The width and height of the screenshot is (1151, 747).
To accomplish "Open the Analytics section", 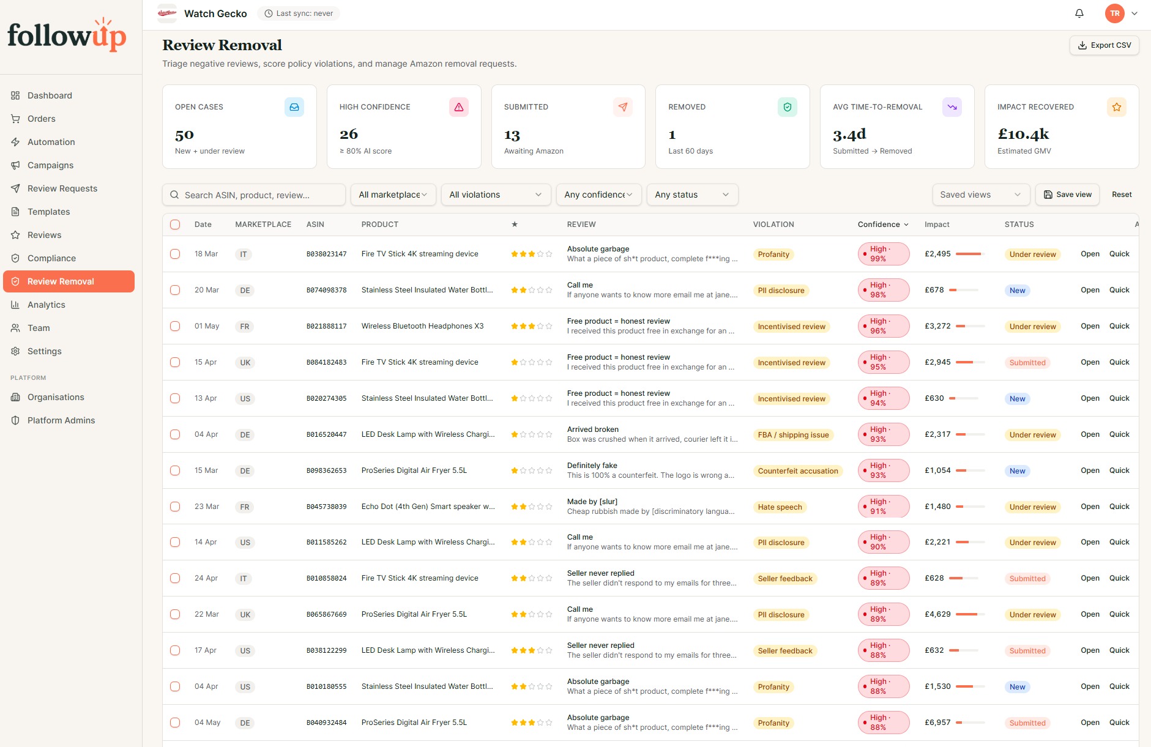I will [69, 305].
